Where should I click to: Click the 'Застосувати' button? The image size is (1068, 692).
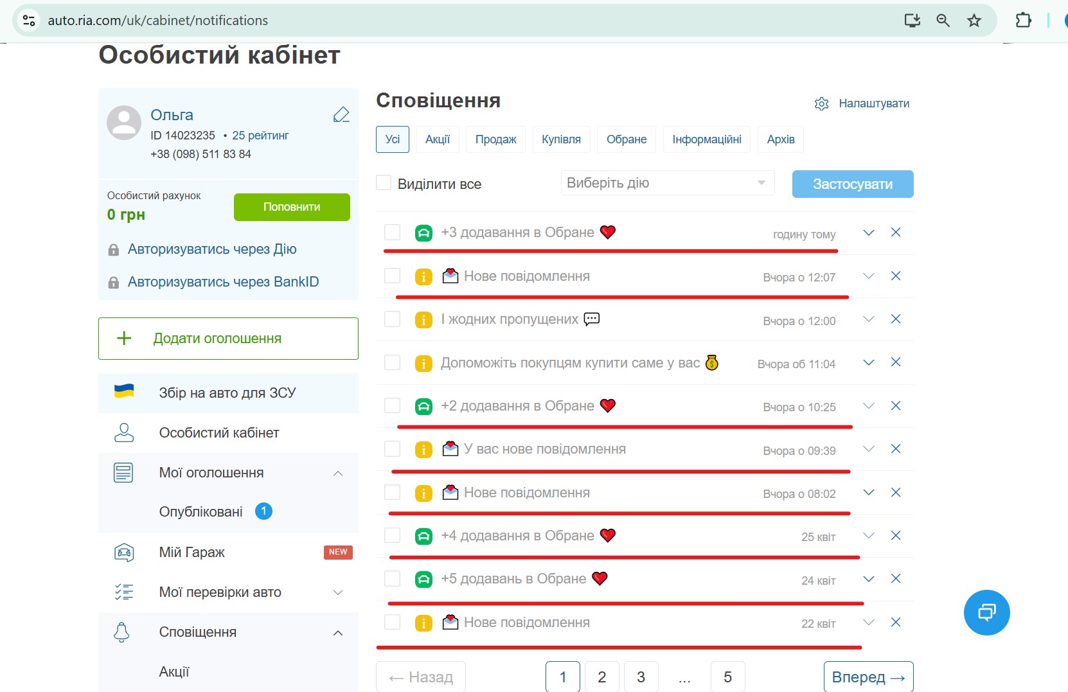tap(853, 184)
